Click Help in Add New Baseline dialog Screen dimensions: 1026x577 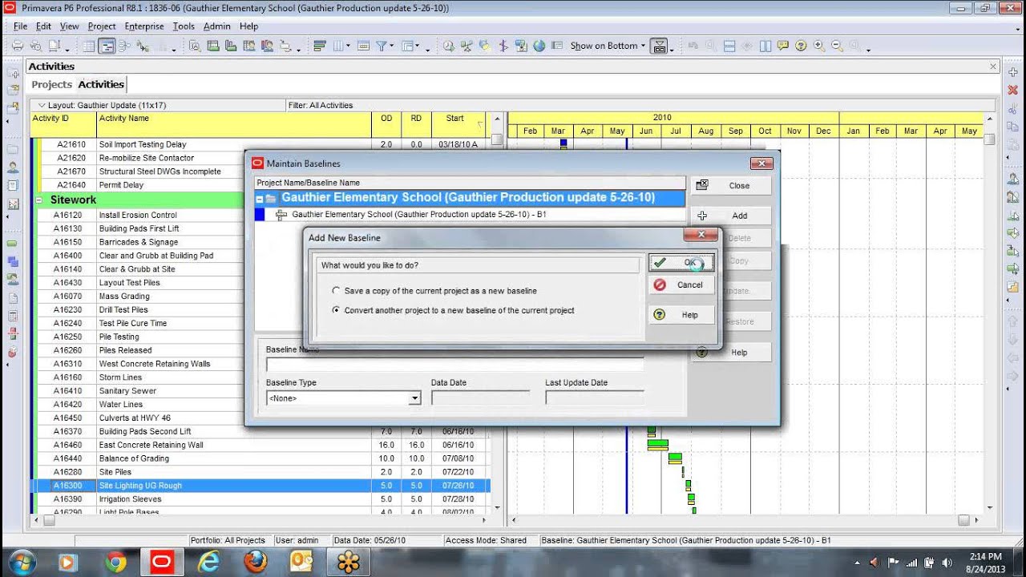tap(681, 315)
